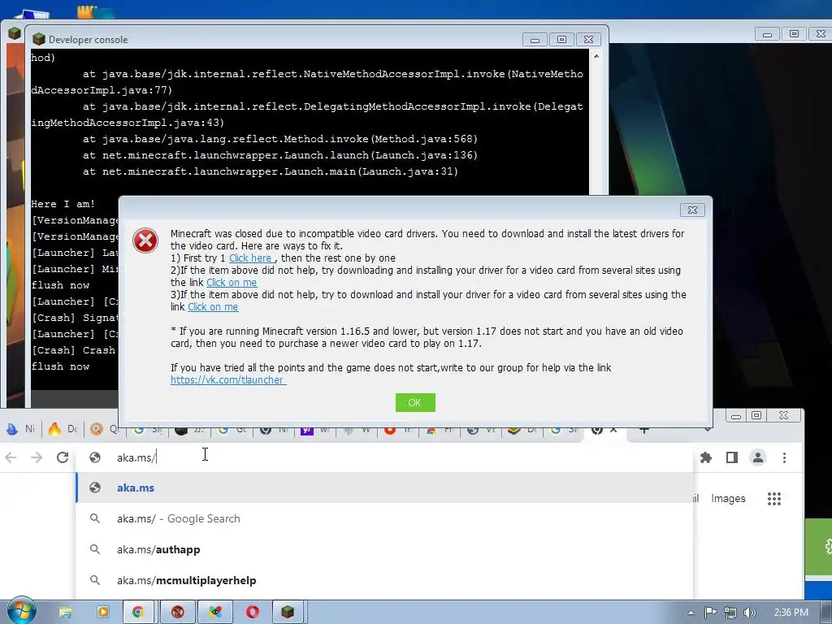Go back in Chrome

click(11, 457)
